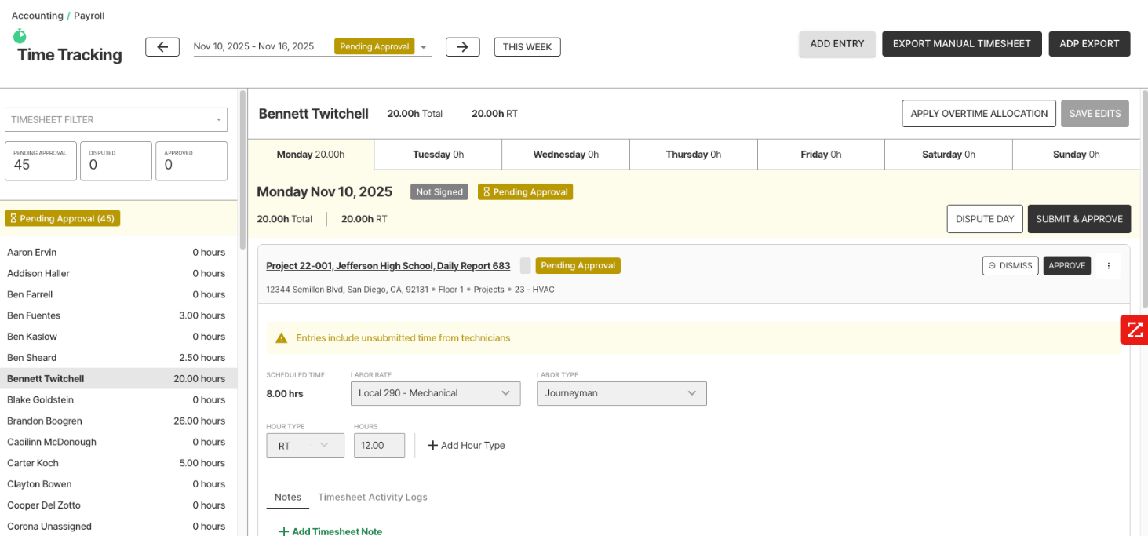The width and height of the screenshot is (1148, 536).
Task: Open the Pending Approval status dropdown
Action: click(424, 47)
